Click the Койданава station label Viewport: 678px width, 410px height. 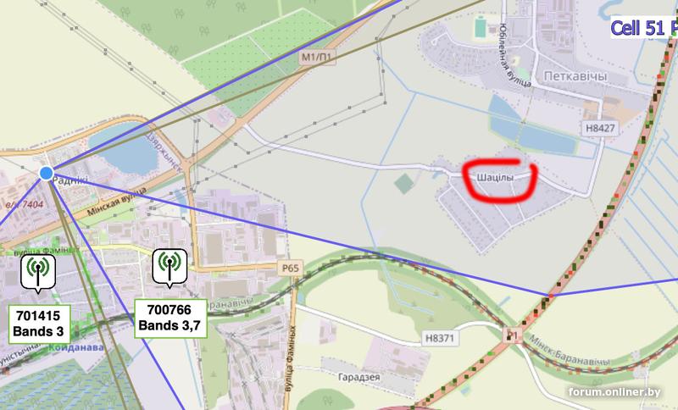(x=76, y=348)
